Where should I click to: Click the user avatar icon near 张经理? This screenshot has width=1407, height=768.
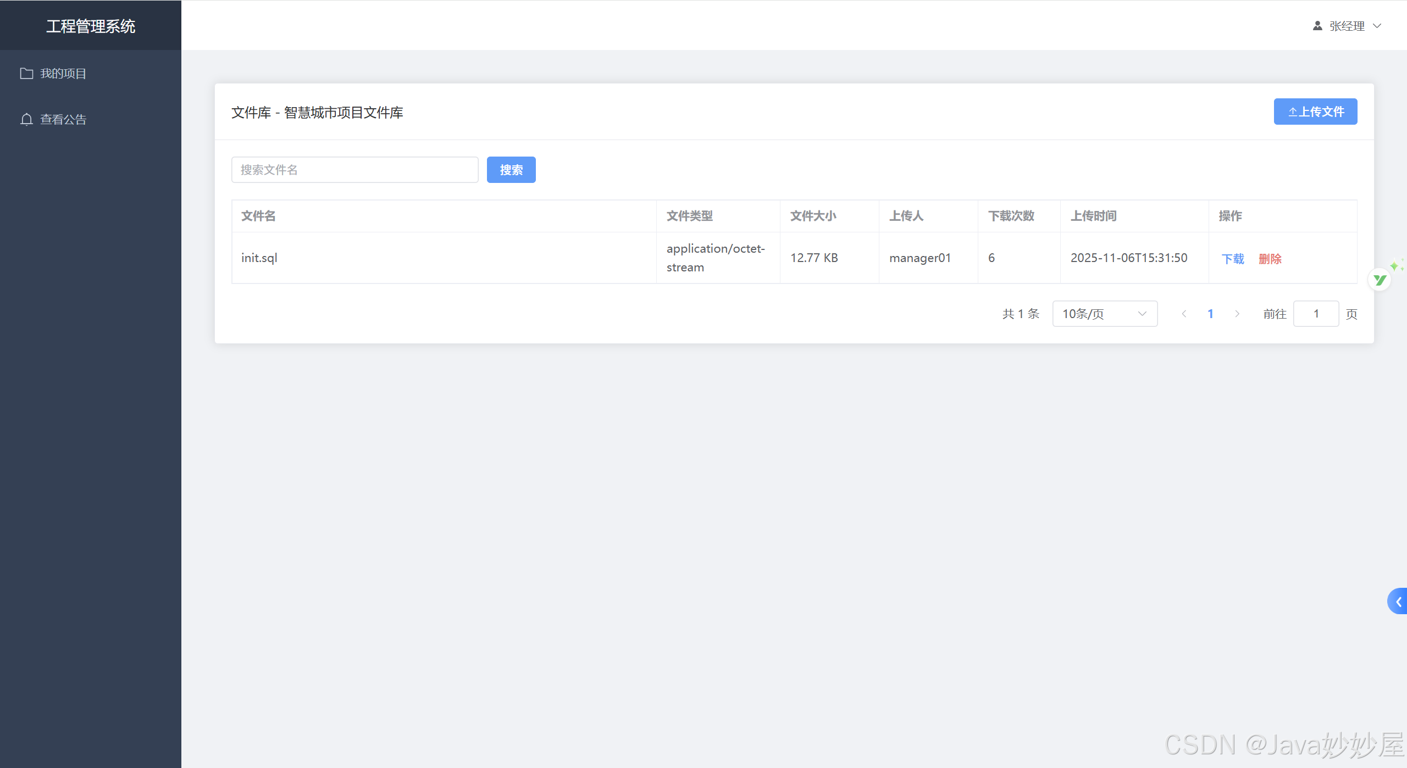[1317, 26]
